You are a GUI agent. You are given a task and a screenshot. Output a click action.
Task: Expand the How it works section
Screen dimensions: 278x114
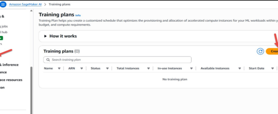[45, 36]
